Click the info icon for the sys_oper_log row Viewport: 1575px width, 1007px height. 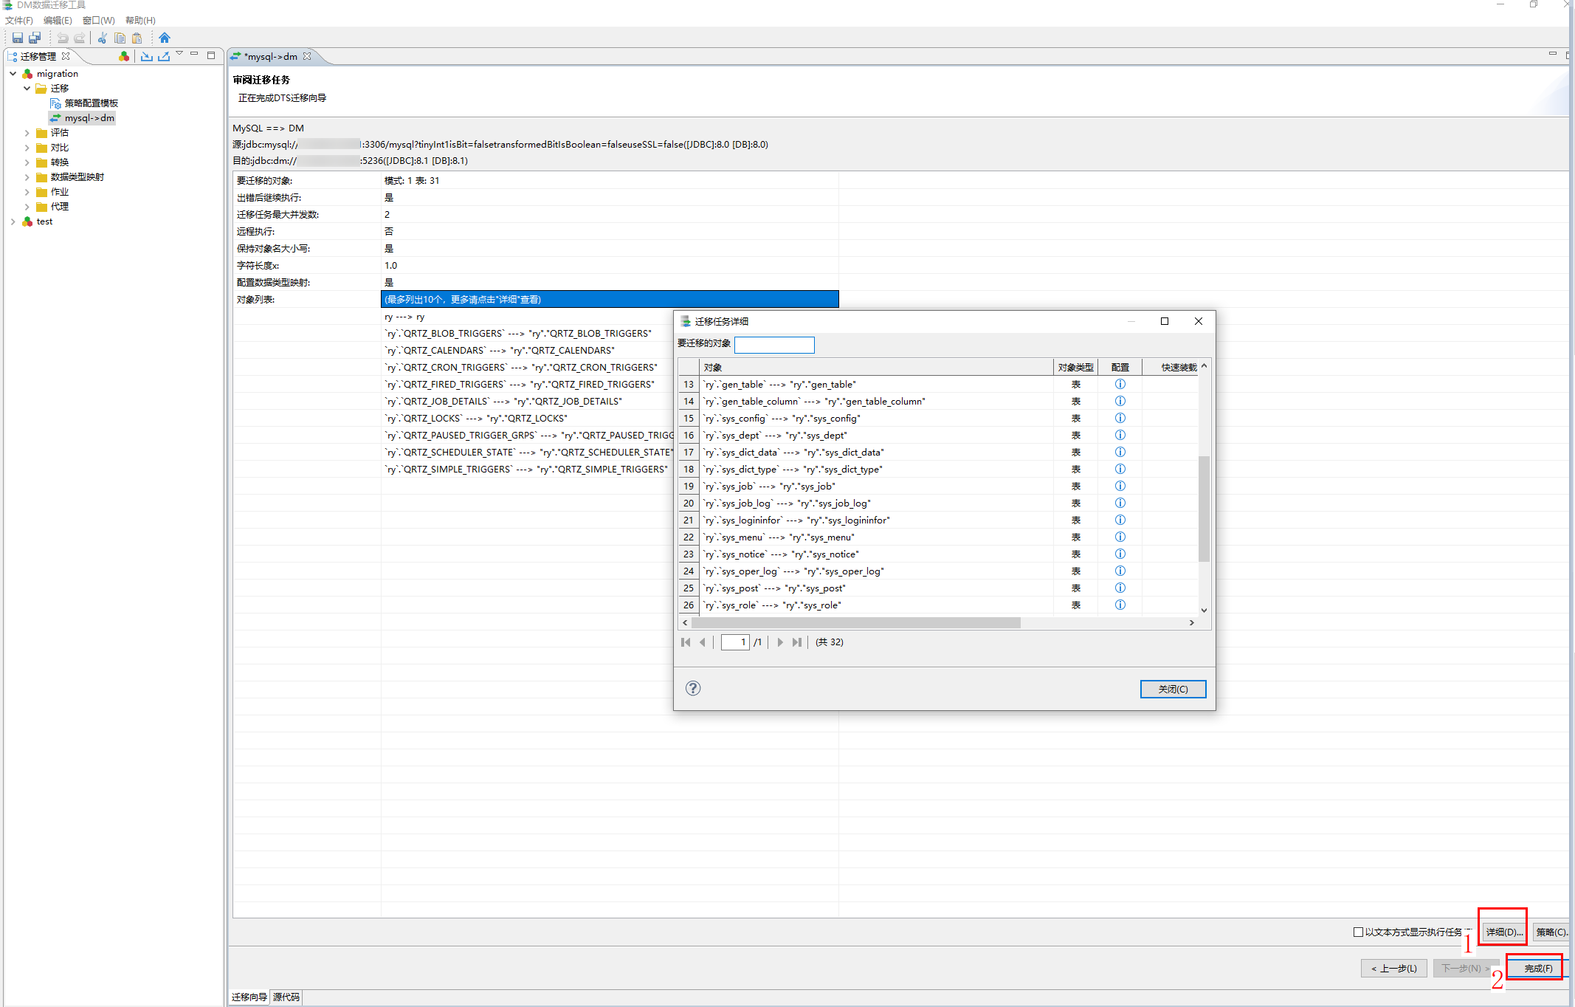tap(1120, 571)
